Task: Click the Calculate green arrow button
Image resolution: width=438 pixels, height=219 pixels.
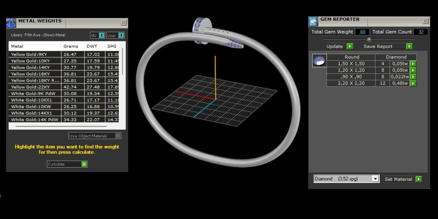Action: click(84, 164)
